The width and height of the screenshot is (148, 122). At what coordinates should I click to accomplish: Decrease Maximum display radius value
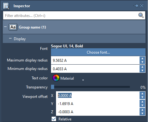(x=142, y=62)
